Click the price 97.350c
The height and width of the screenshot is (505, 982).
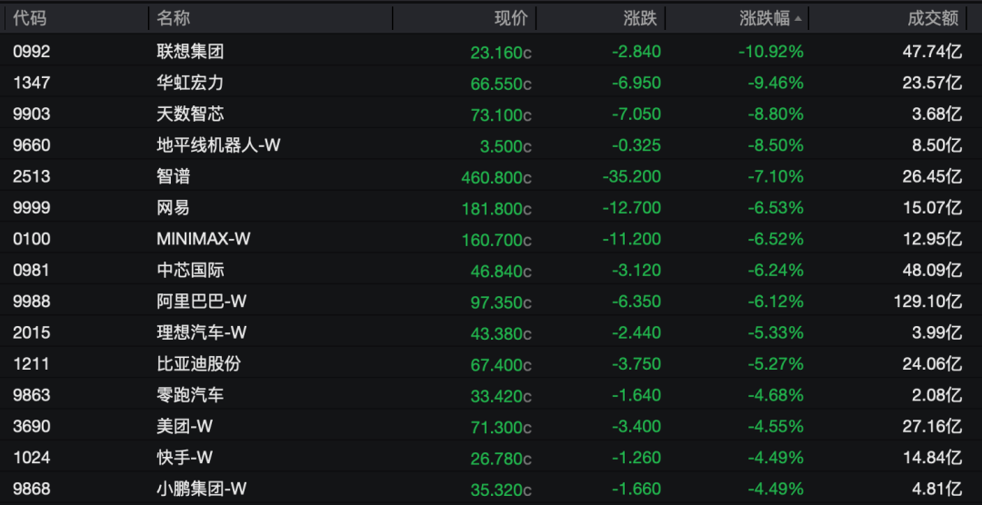[x=501, y=302]
